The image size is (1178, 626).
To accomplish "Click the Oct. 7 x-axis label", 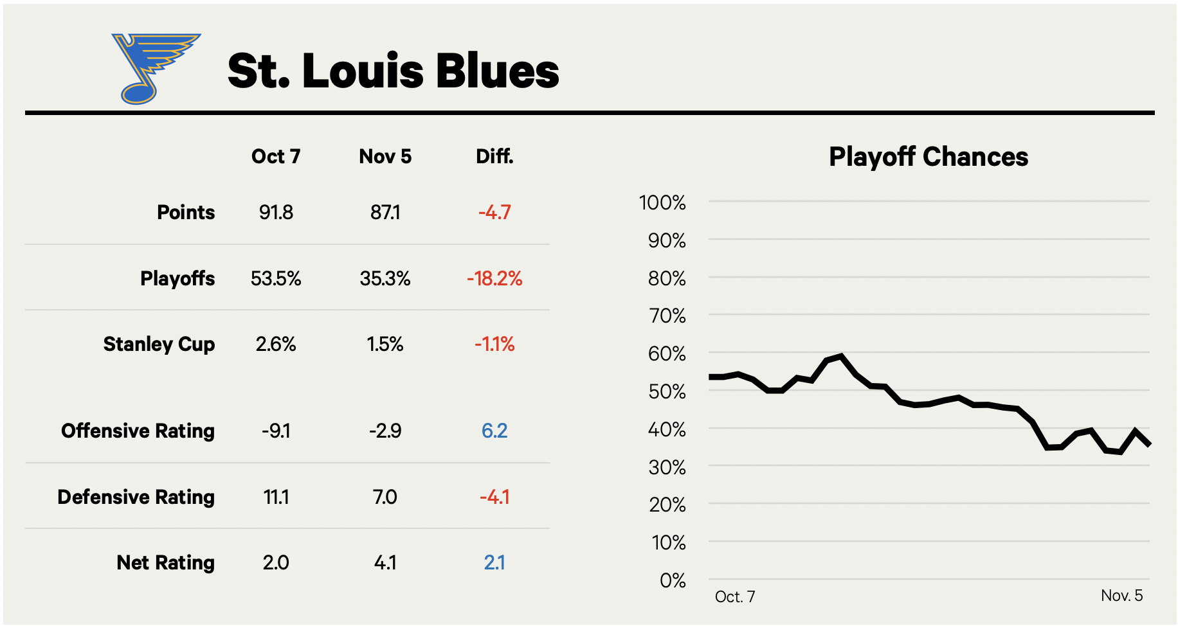I will pos(735,597).
